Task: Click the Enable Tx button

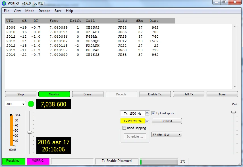Action: (x=155, y=94)
